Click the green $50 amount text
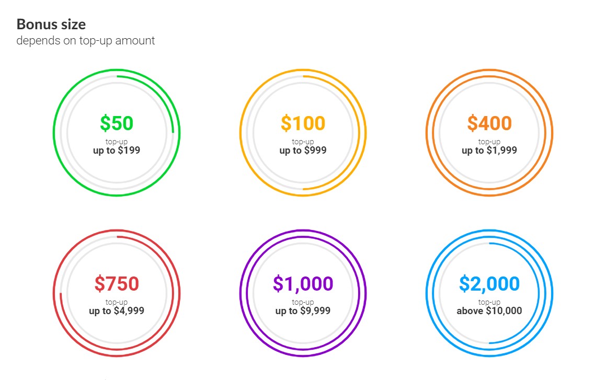The image size is (606, 380). coord(117,123)
